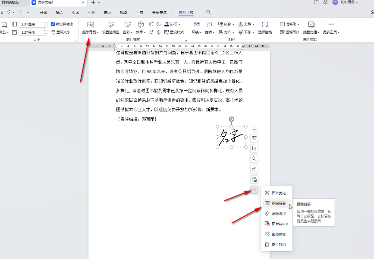Choose 画质修复 in popup menu

(277, 234)
